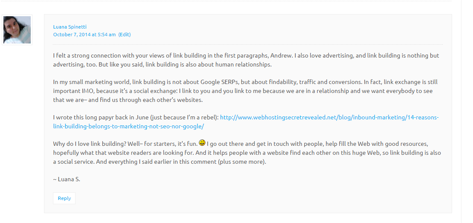Click the smiley face emoticon after "it's fun."
The height and width of the screenshot is (223, 473).
pyautogui.click(x=202, y=142)
